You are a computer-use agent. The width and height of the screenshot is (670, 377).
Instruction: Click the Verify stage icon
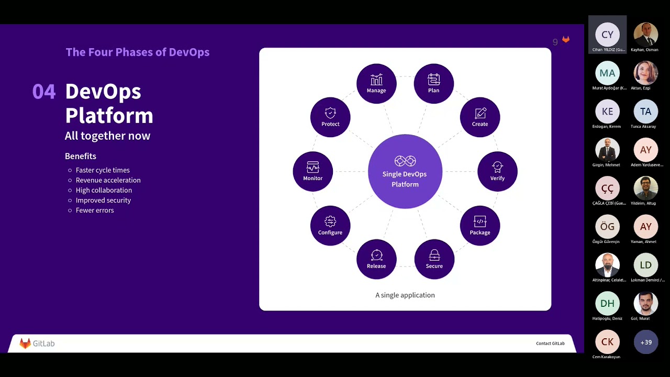[x=497, y=171]
